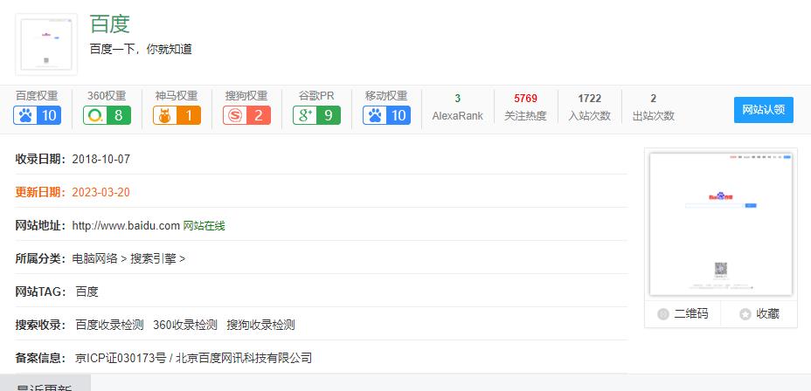Click the slogan 百度一下，你就知道
Viewport: 811px width, 391px height.
click(141, 49)
